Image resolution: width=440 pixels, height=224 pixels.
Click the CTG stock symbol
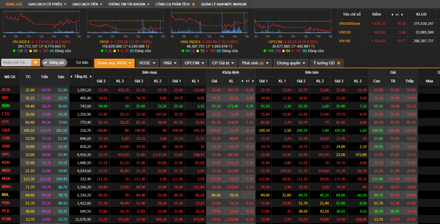coord(6,114)
